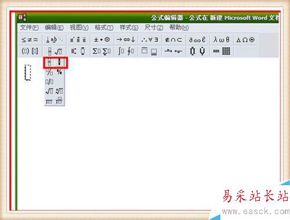This screenshot has height=220, width=290.
Task: Open the subscript and superscript templates palette
Action: 78,51
